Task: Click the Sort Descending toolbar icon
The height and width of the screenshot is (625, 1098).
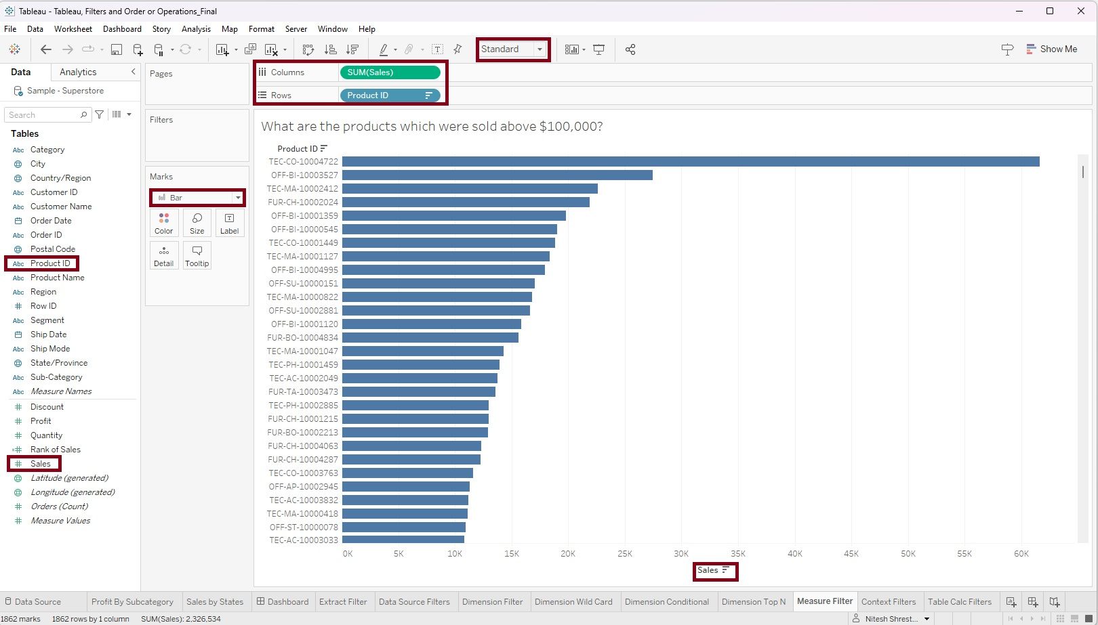Action: [352, 49]
